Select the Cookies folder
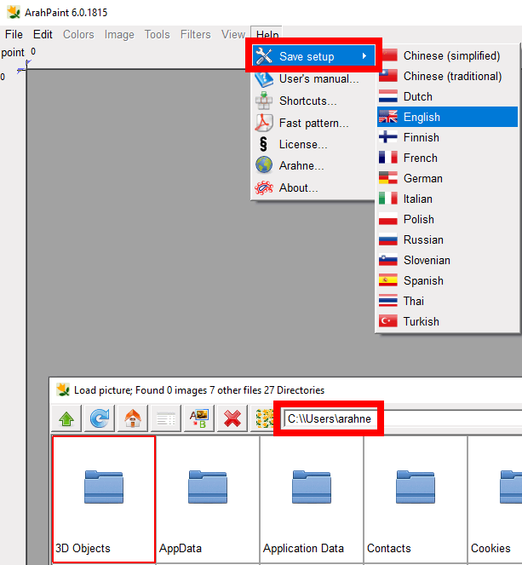Image resolution: width=522 pixels, height=565 pixels. tap(495, 499)
